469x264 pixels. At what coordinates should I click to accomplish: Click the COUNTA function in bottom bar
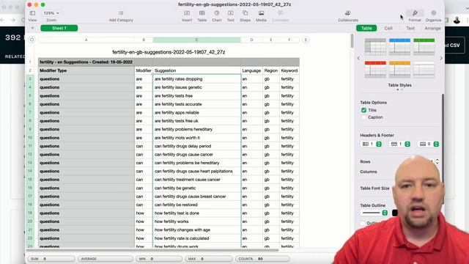click(262, 259)
